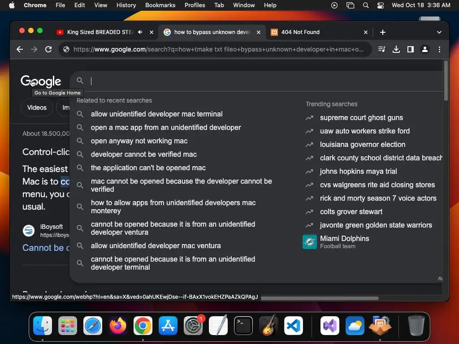Screen dimensions: 459x344
Task: Open Terminal from the Dock
Action: coord(243,326)
